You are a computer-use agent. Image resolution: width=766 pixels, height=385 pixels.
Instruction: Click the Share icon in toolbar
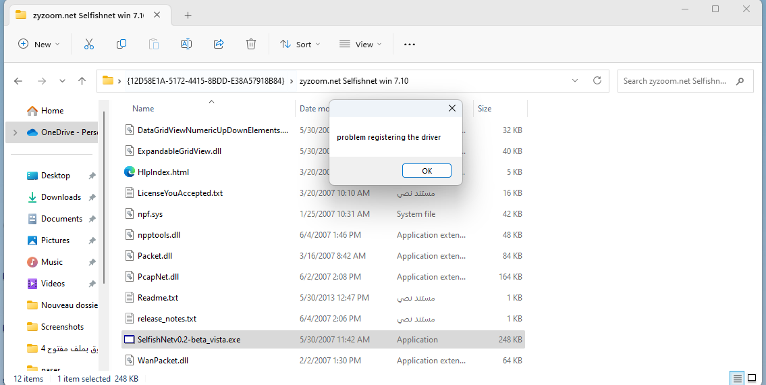tap(219, 44)
